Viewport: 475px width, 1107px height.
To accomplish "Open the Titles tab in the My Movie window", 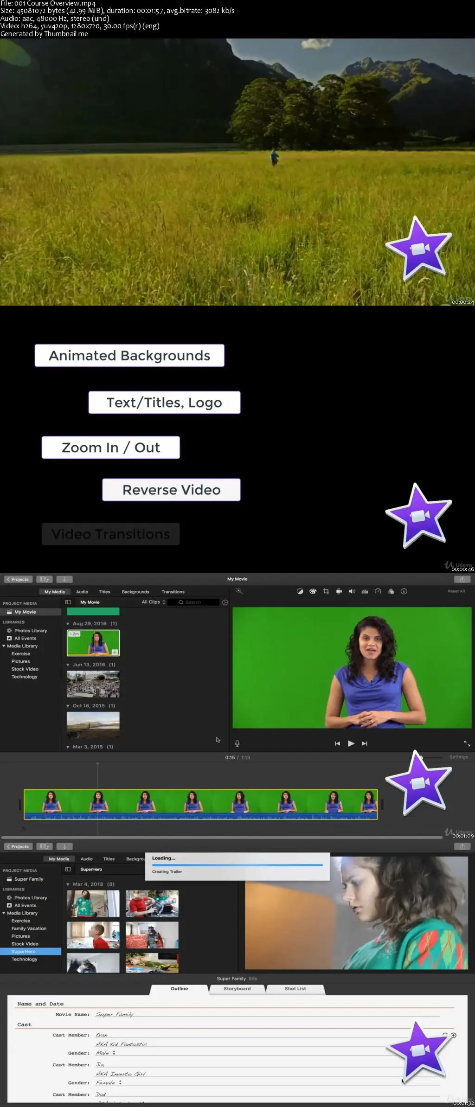I will [104, 592].
